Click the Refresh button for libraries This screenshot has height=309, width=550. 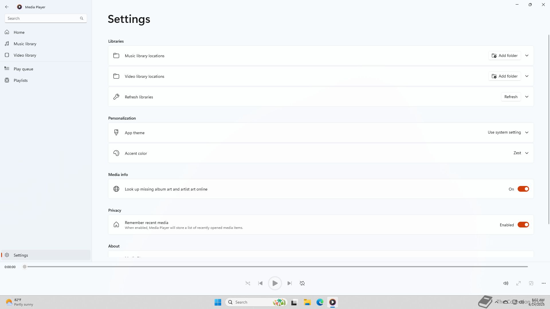pyautogui.click(x=511, y=97)
